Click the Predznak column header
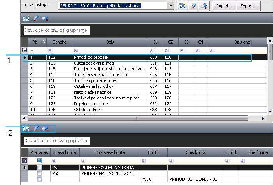This screenshot has width=273, height=185. point(39,152)
